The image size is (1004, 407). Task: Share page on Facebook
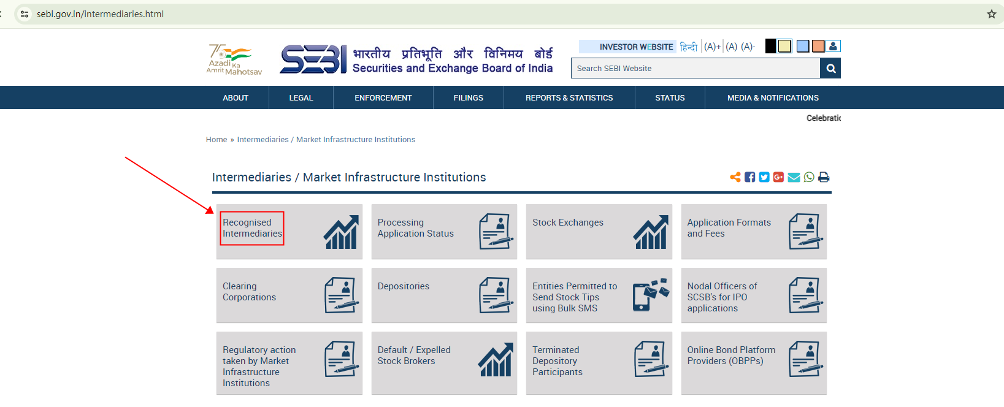pos(749,177)
